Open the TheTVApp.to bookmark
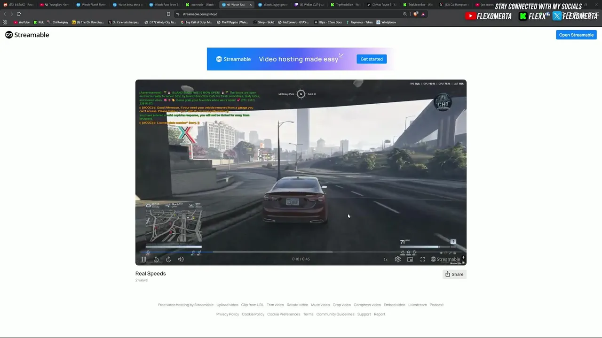Screen dimensions: 602x338 click(x=232, y=22)
